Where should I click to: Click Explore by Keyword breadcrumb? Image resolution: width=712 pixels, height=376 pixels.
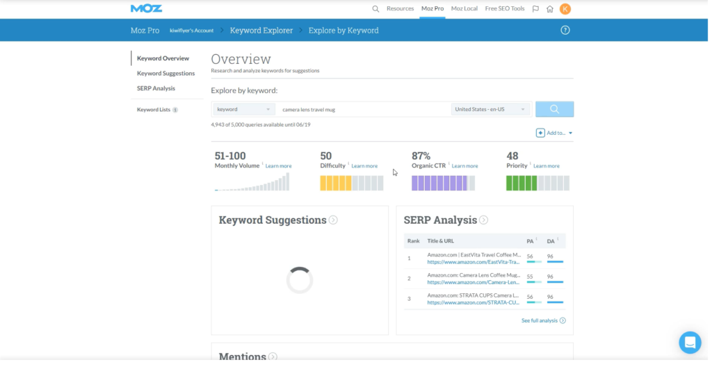coord(343,31)
